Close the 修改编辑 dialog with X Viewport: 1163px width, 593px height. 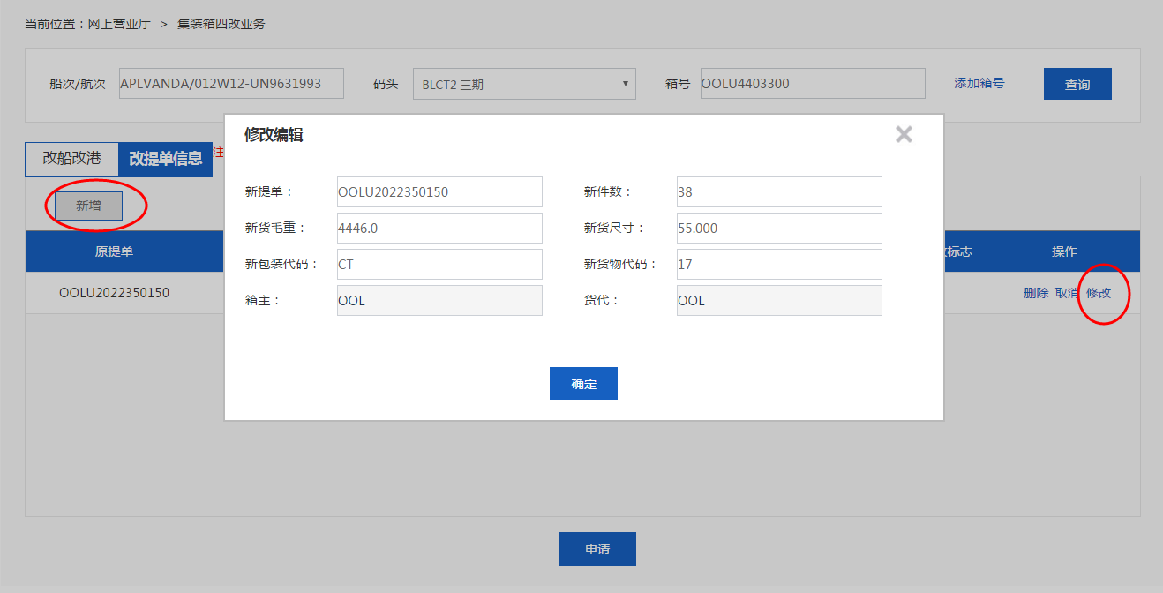904,134
